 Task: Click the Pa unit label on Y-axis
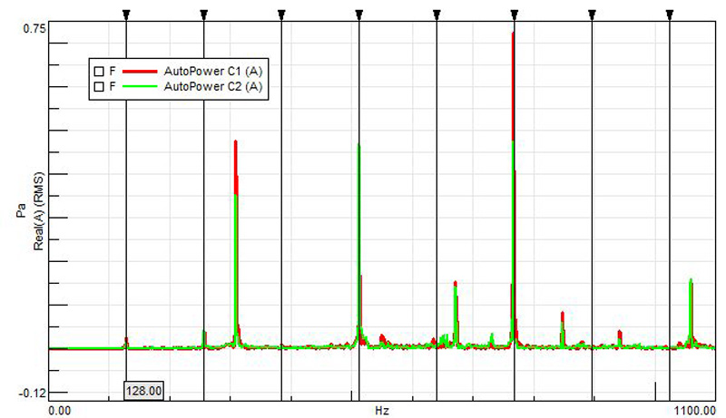click(21, 211)
